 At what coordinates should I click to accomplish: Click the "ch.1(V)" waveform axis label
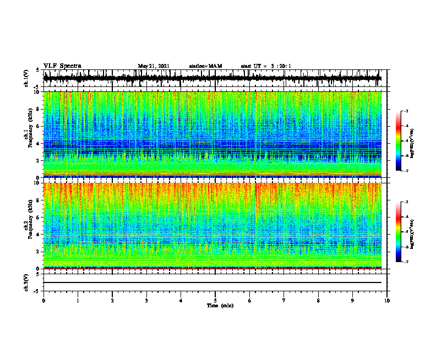(x=26, y=78)
